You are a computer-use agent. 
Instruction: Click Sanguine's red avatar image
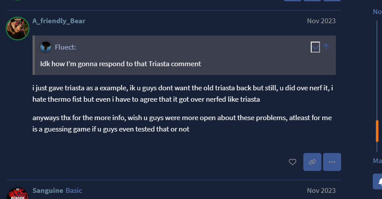coord(18,194)
